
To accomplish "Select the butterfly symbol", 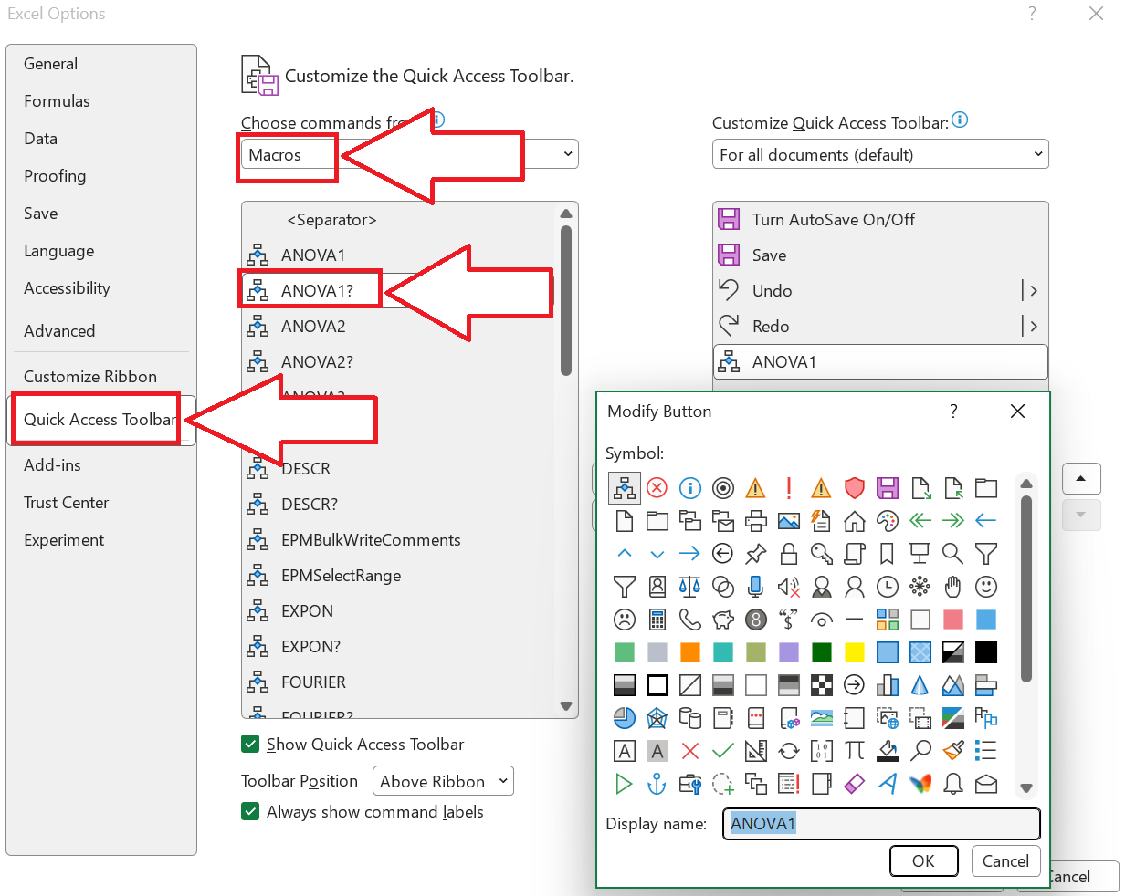I will [920, 784].
